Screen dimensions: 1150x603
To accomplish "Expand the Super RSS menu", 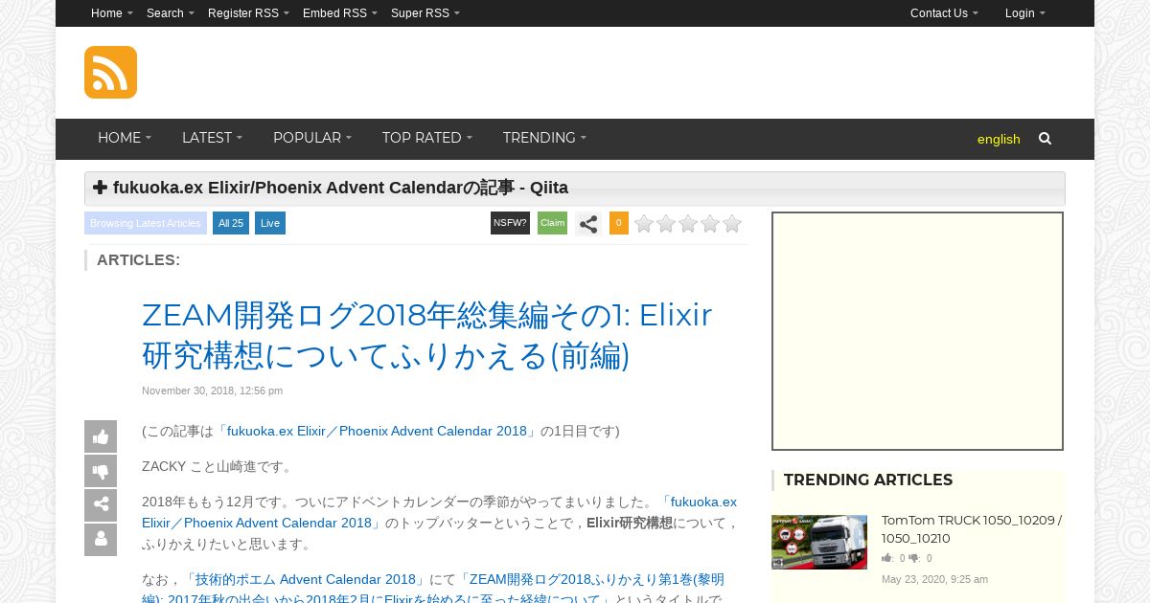I will [425, 13].
